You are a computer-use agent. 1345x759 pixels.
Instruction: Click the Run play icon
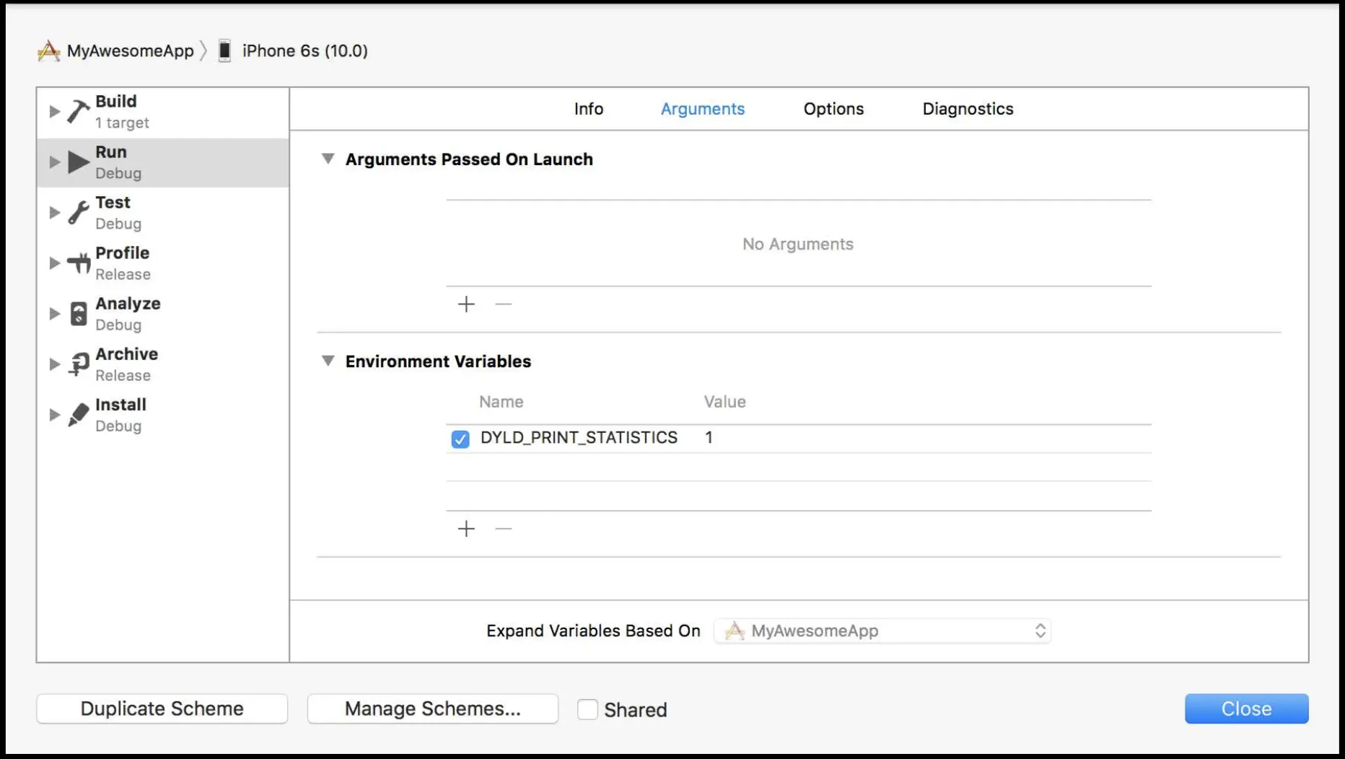click(79, 162)
